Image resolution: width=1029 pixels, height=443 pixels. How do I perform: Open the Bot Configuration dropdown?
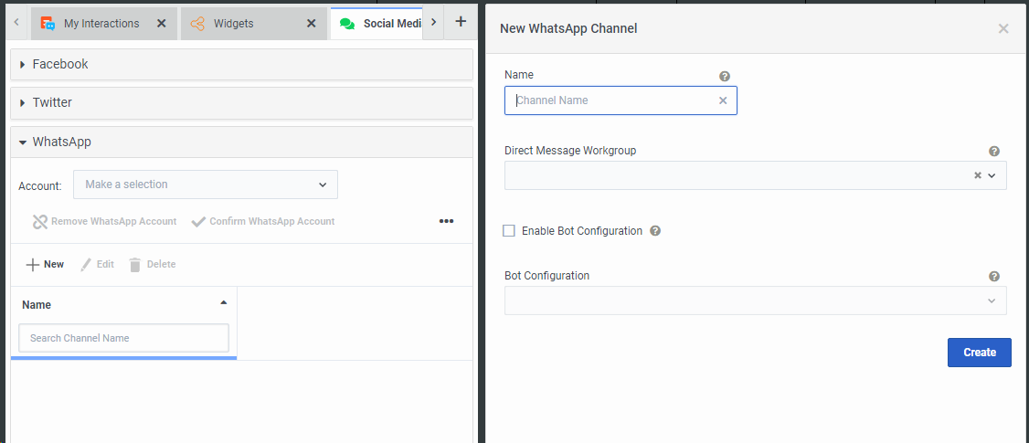(755, 301)
